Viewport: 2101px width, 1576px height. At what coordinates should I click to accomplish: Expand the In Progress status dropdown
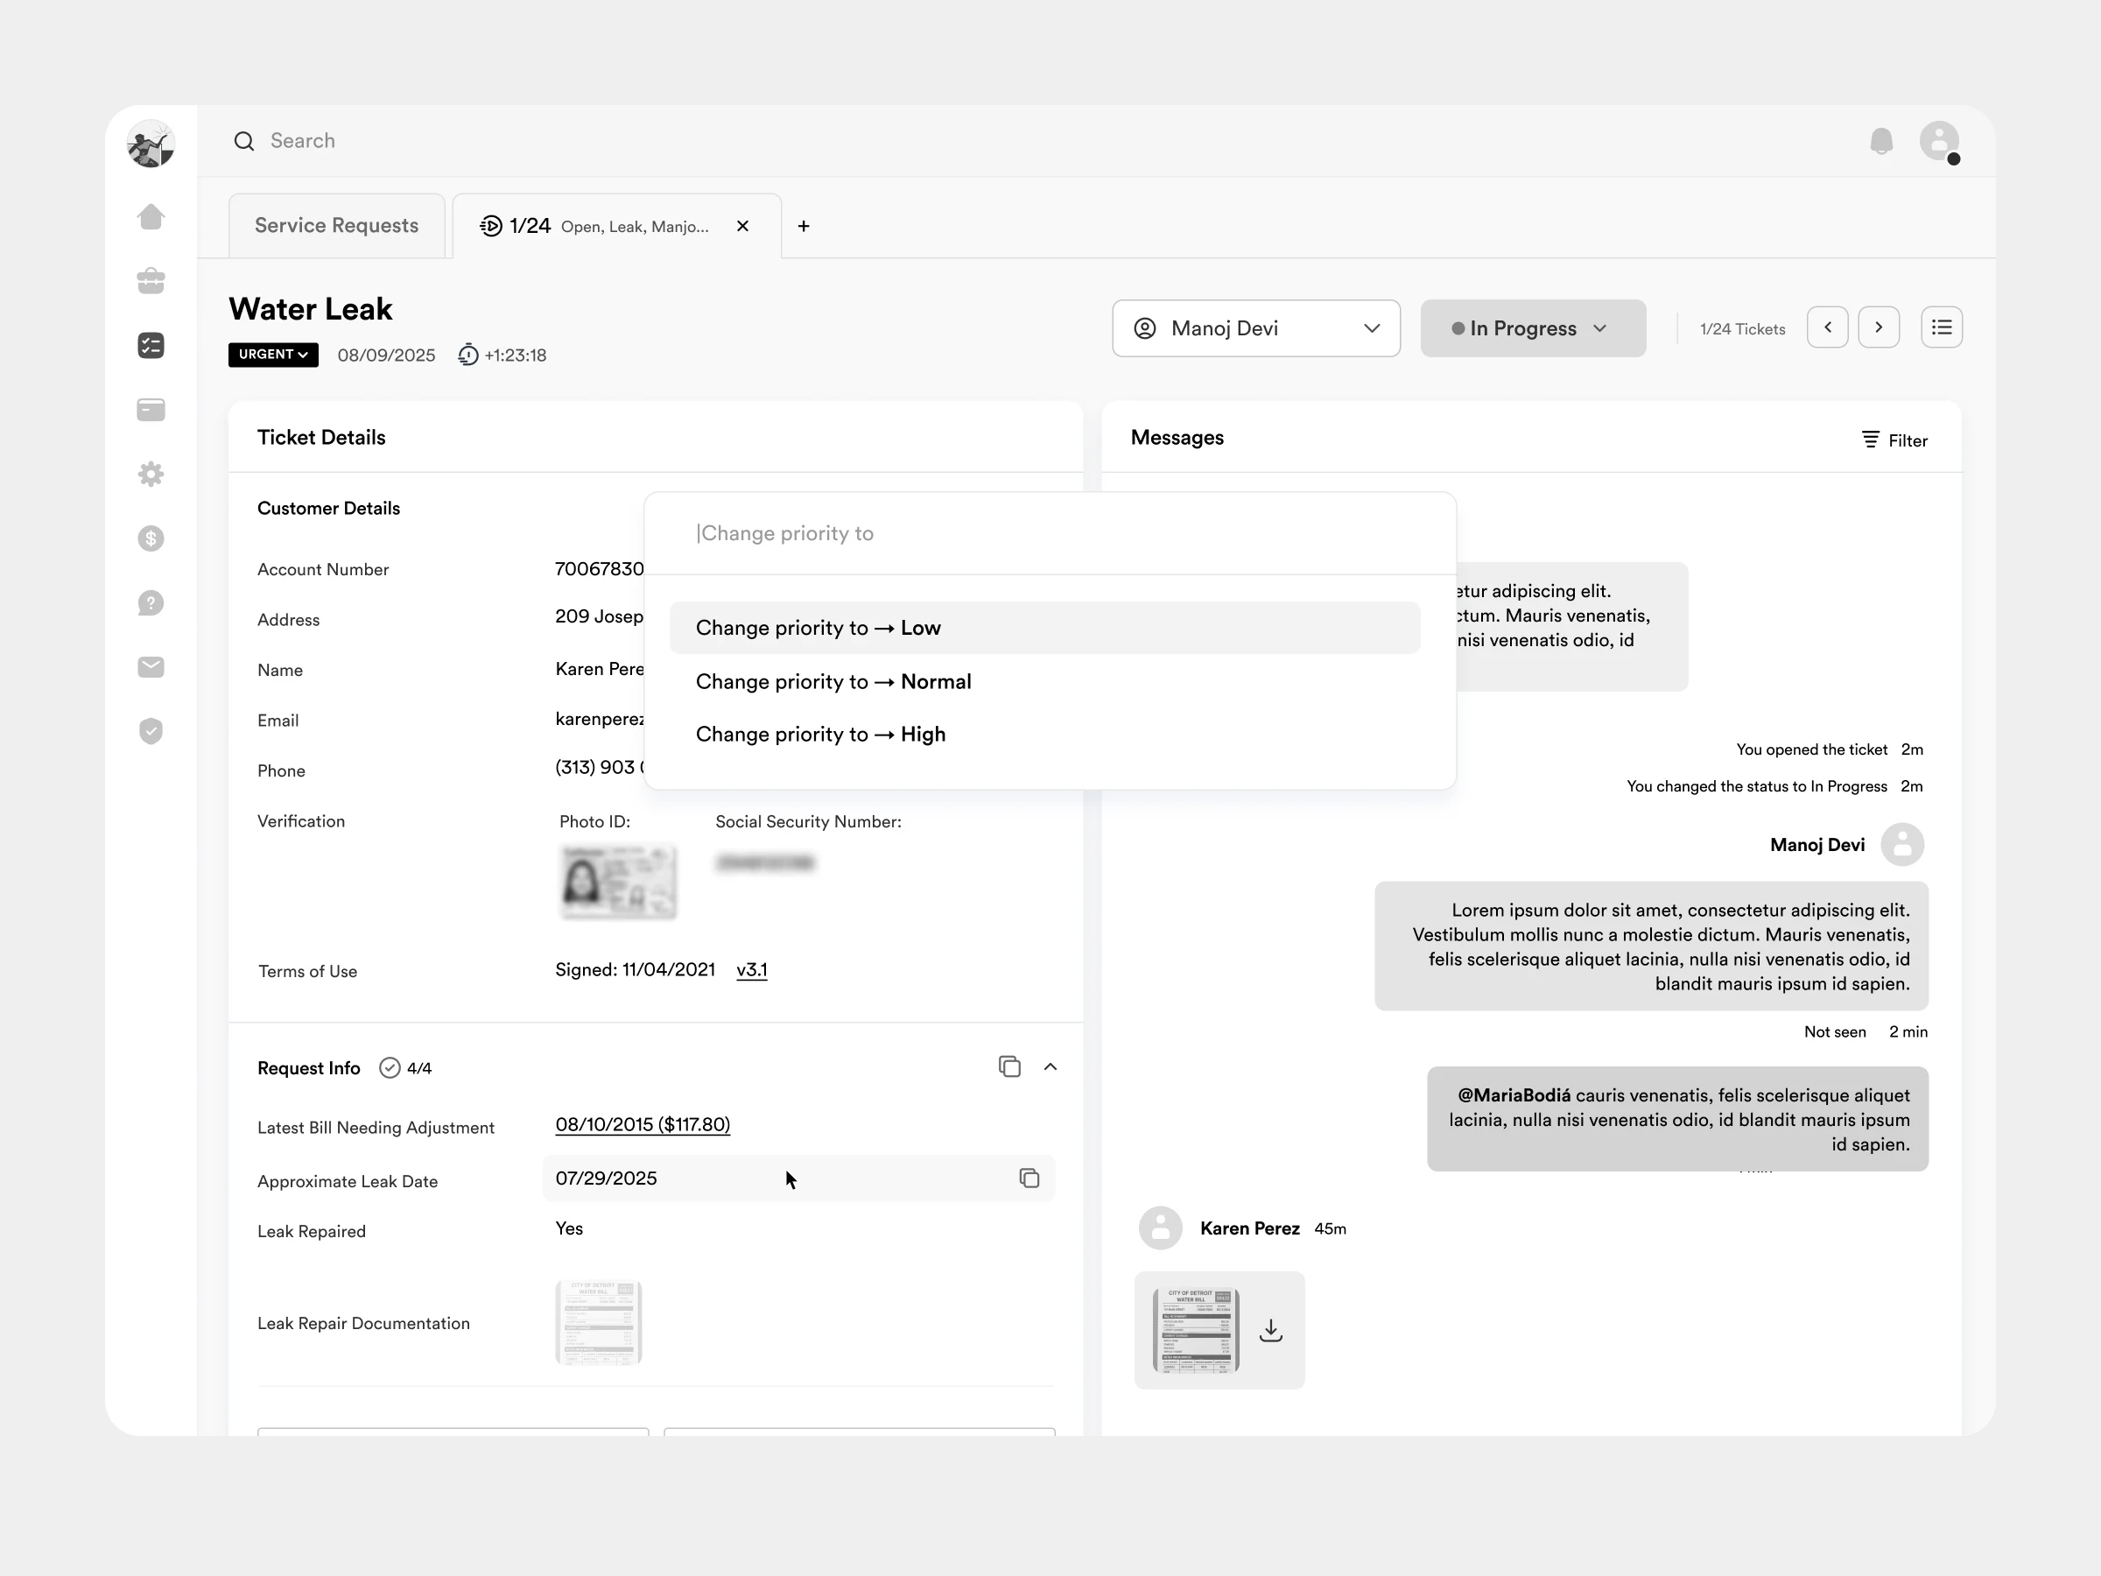coord(1532,328)
